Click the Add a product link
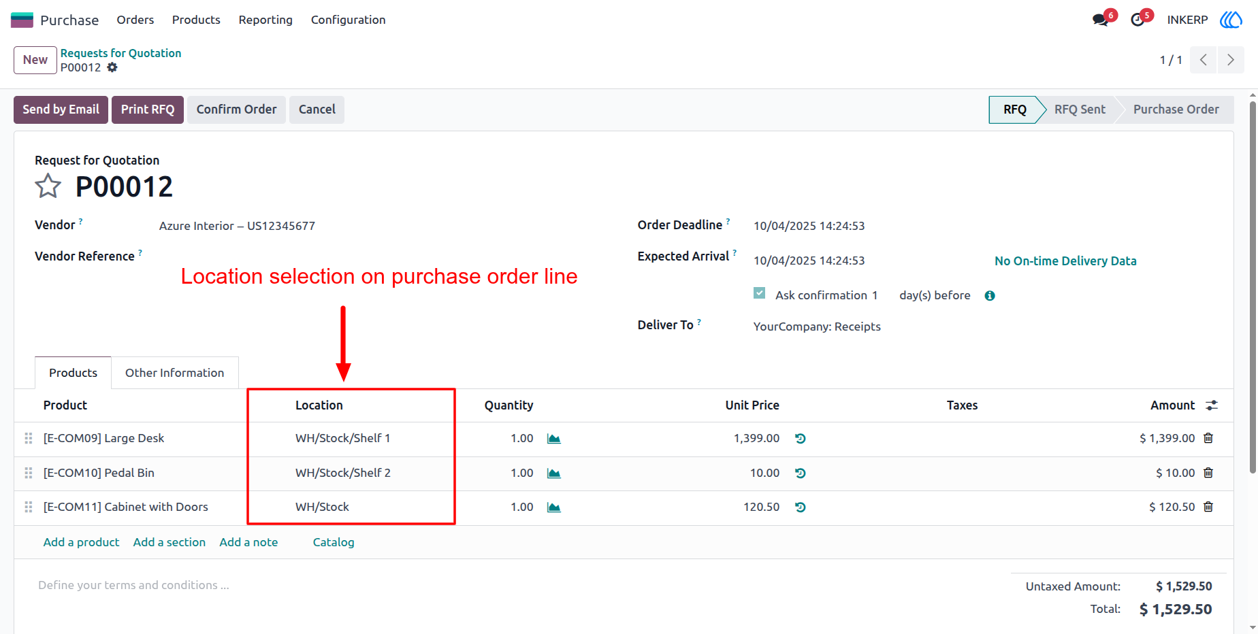The image size is (1258, 634). [x=81, y=542]
